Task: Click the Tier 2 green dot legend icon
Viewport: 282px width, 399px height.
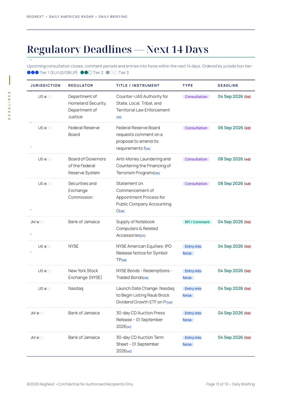Action: [86, 73]
